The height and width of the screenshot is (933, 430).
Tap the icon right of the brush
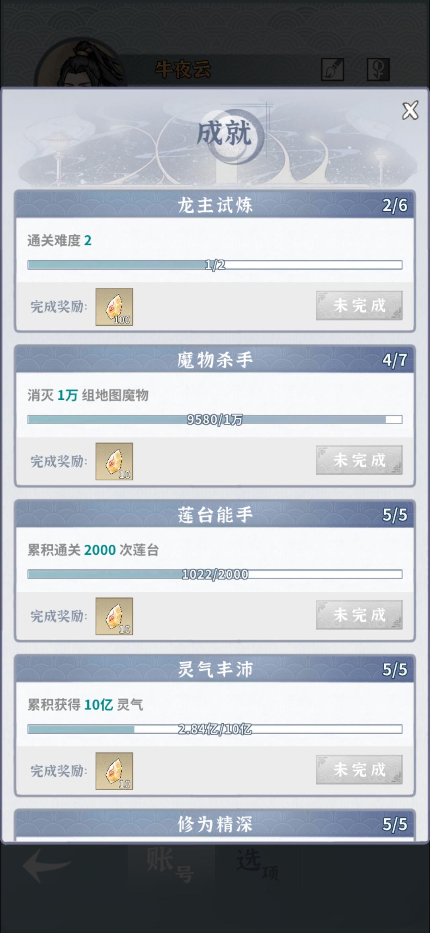pos(378,70)
